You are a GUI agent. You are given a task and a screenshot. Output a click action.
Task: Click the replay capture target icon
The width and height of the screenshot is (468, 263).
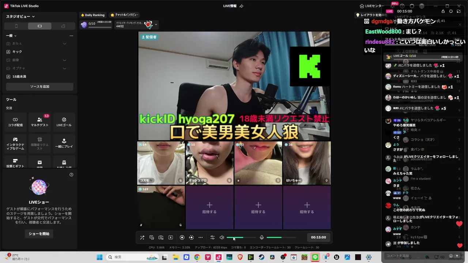(191, 237)
